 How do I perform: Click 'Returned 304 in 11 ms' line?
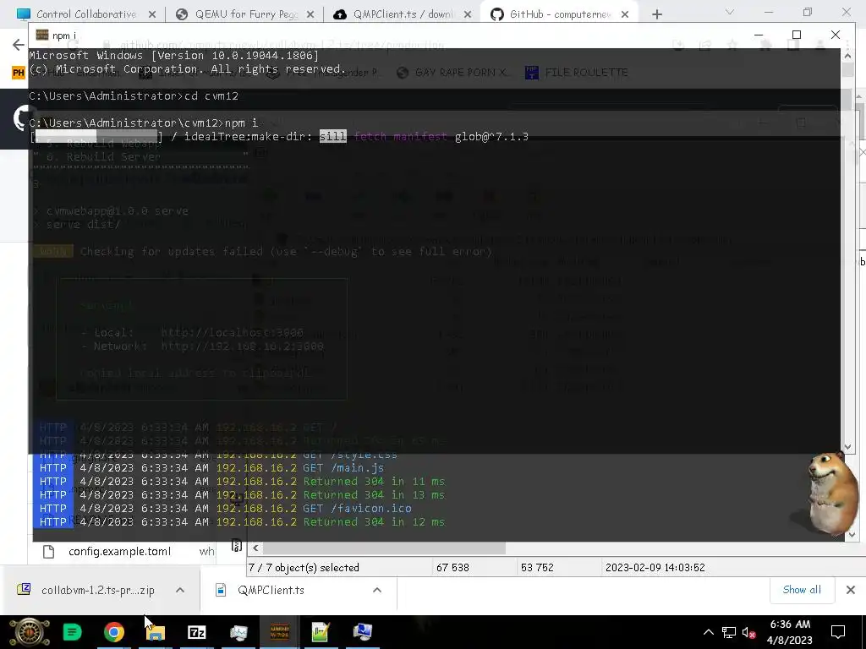pos(374,481)
